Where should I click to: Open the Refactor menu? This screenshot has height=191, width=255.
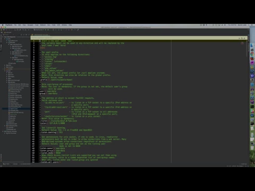[x=43, y=25]
